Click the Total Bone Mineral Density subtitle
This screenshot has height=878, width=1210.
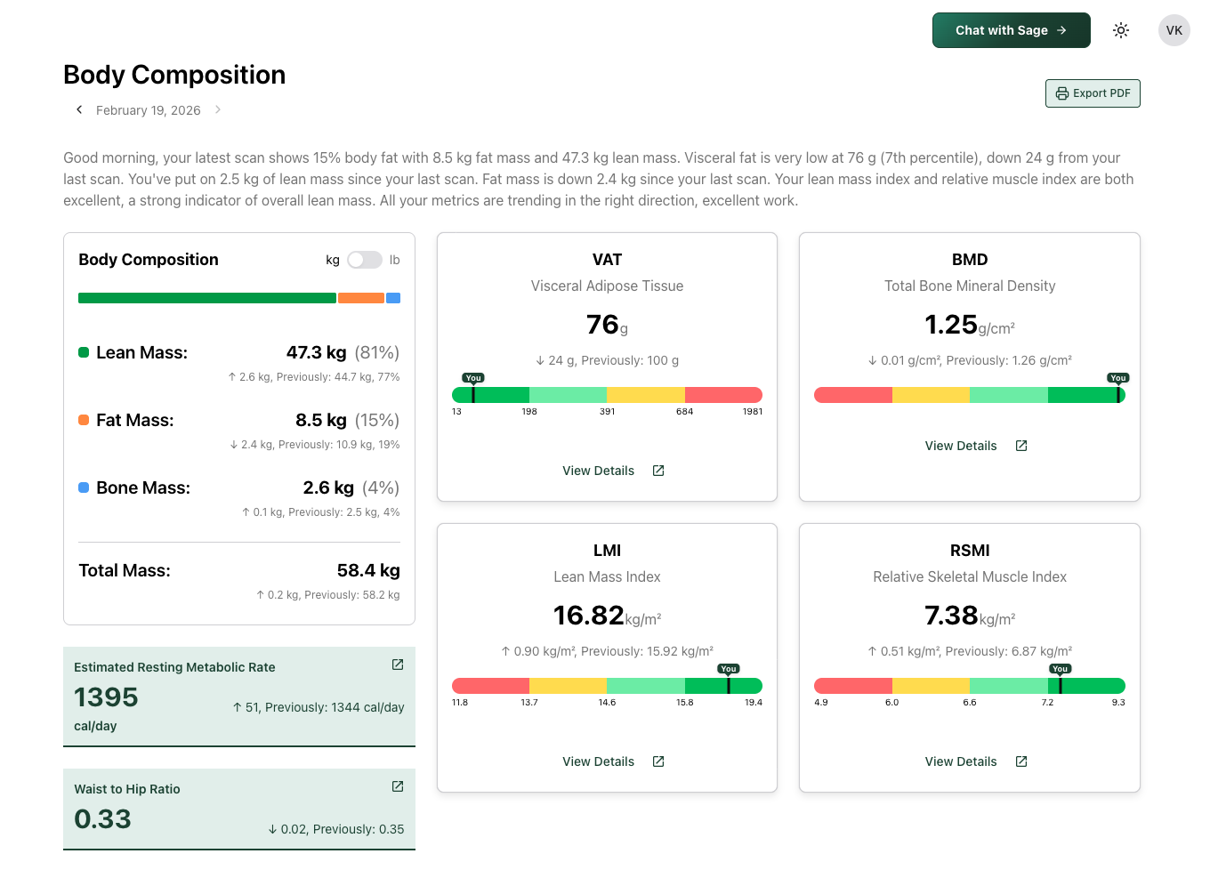[x=970, y=286]
